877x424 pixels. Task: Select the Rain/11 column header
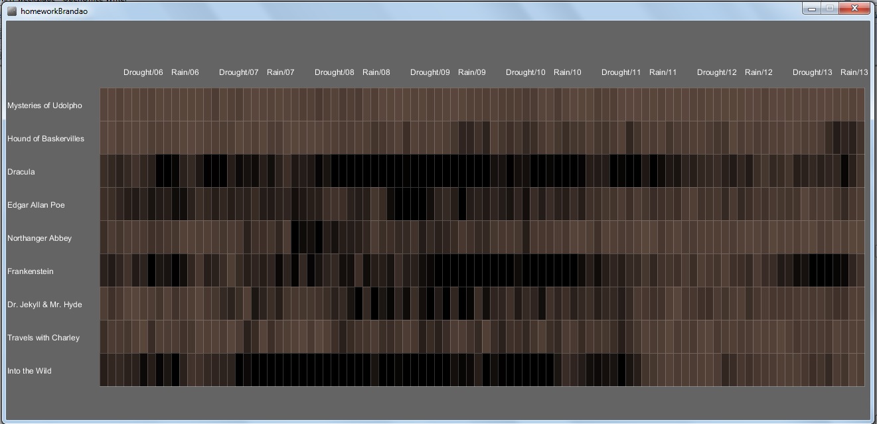click(x=663, y=72)
